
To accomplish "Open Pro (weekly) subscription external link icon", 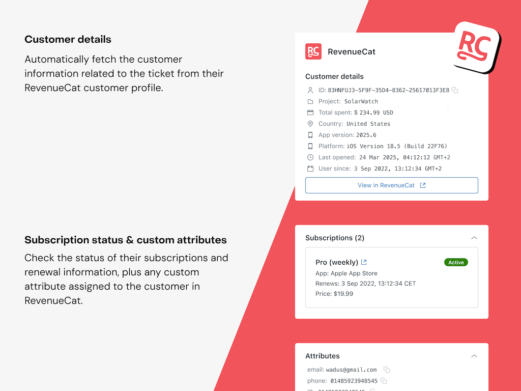I will 364,262.
